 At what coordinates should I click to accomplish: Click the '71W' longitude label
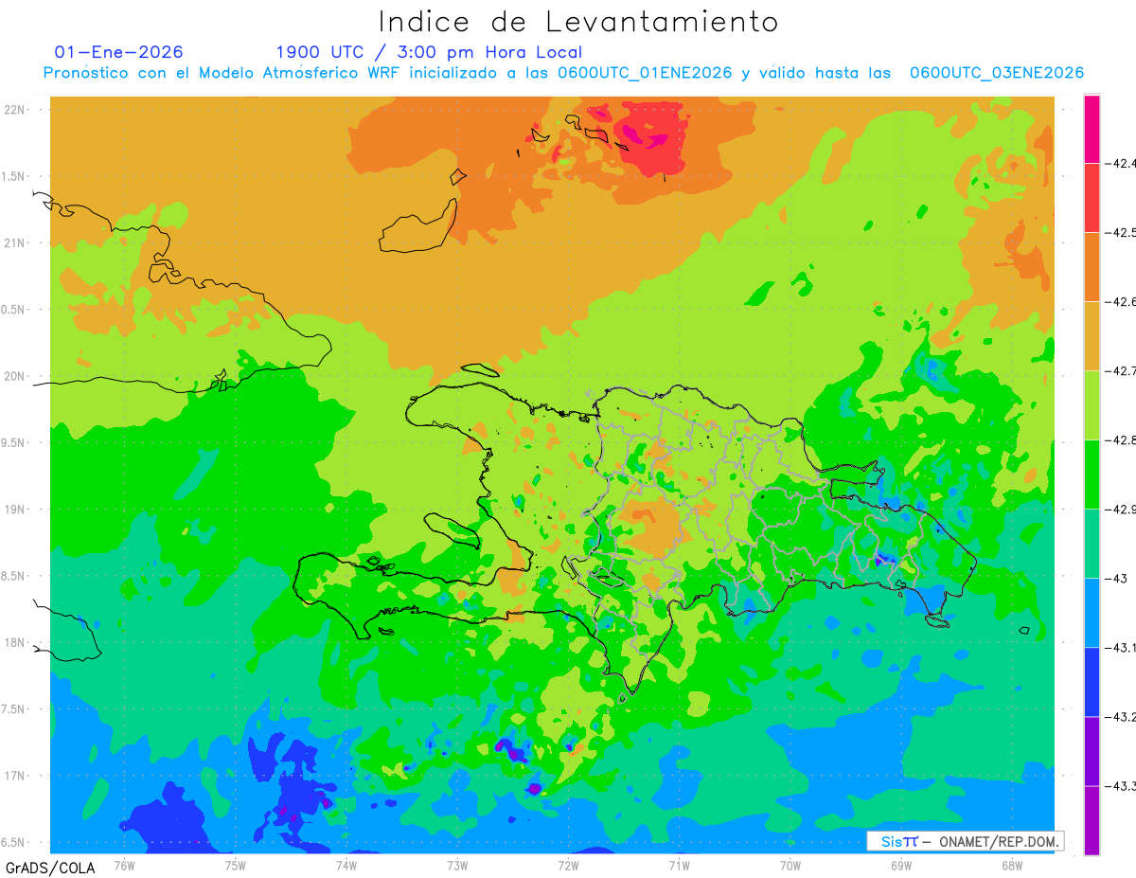click(679, 865)
